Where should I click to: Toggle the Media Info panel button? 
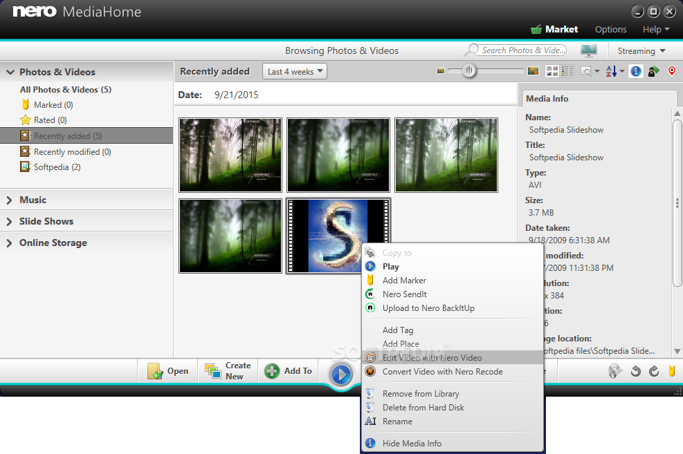point(635,71)
